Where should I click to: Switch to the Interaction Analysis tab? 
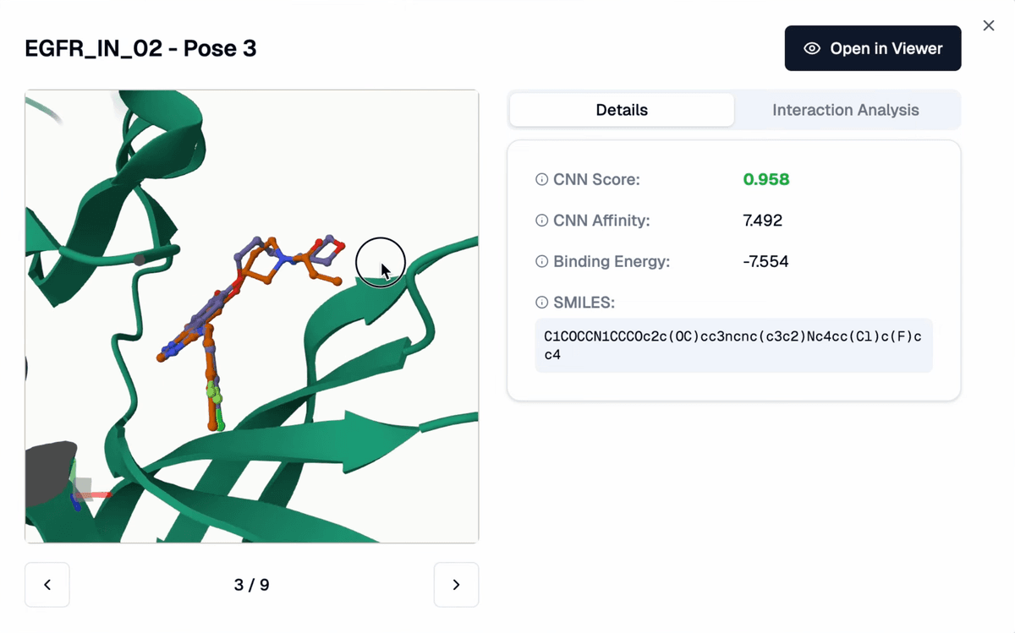[x=845, y=110]
